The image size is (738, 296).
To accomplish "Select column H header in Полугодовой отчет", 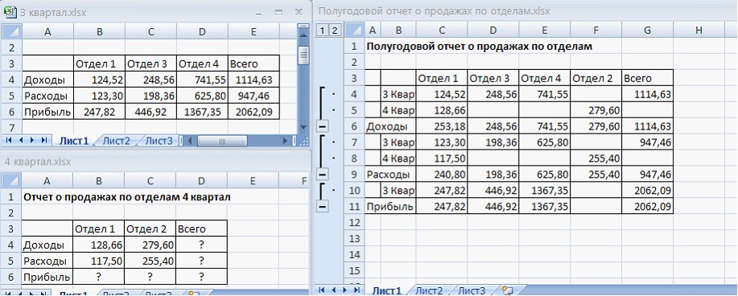I will pos(699,30).
